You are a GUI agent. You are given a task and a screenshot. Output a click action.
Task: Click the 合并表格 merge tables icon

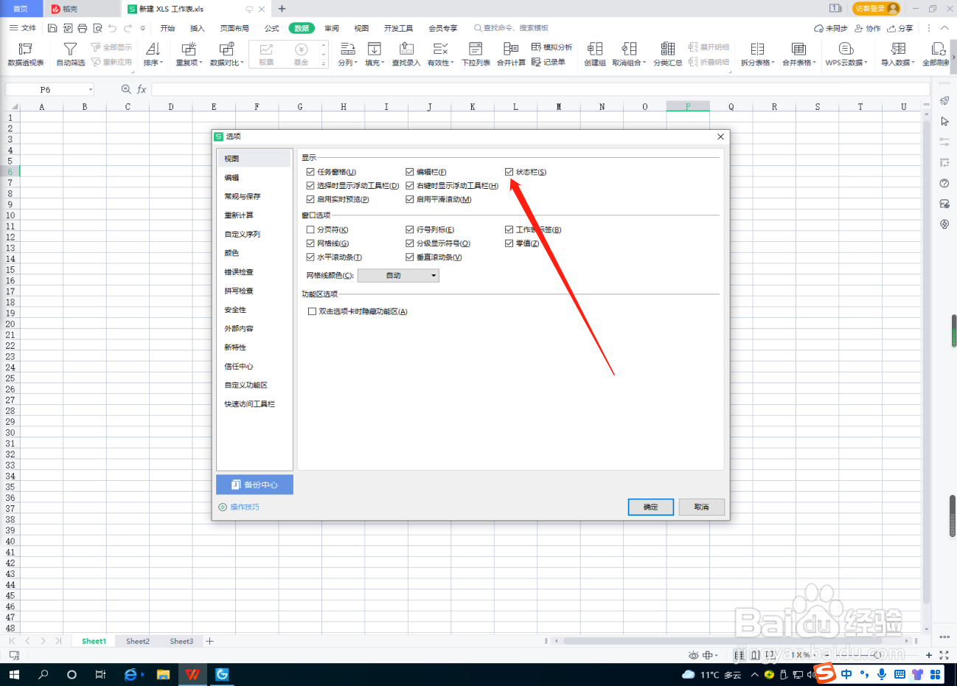798,49
